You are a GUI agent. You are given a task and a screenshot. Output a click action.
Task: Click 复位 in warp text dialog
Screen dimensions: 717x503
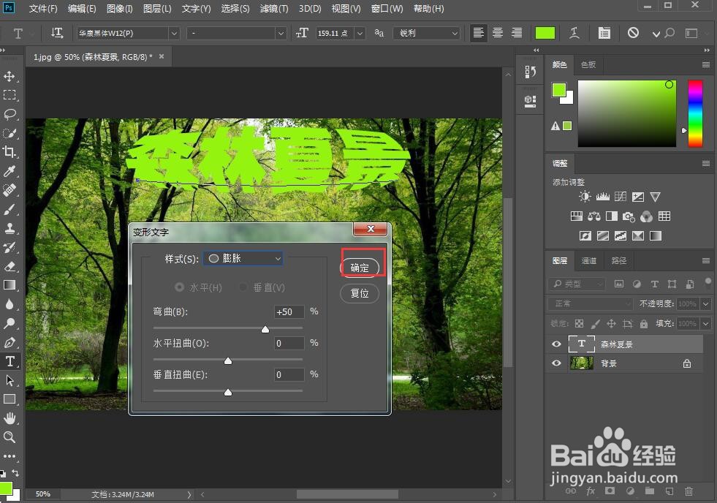(360, 293)
